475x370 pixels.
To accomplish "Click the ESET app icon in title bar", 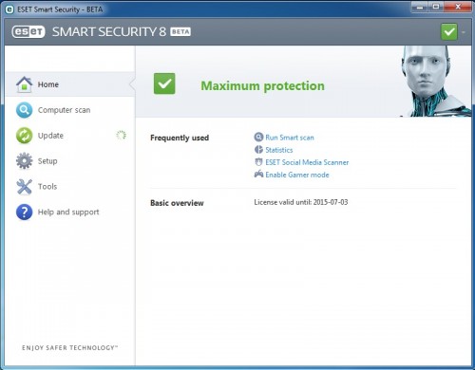I will [x=9, y=9].
